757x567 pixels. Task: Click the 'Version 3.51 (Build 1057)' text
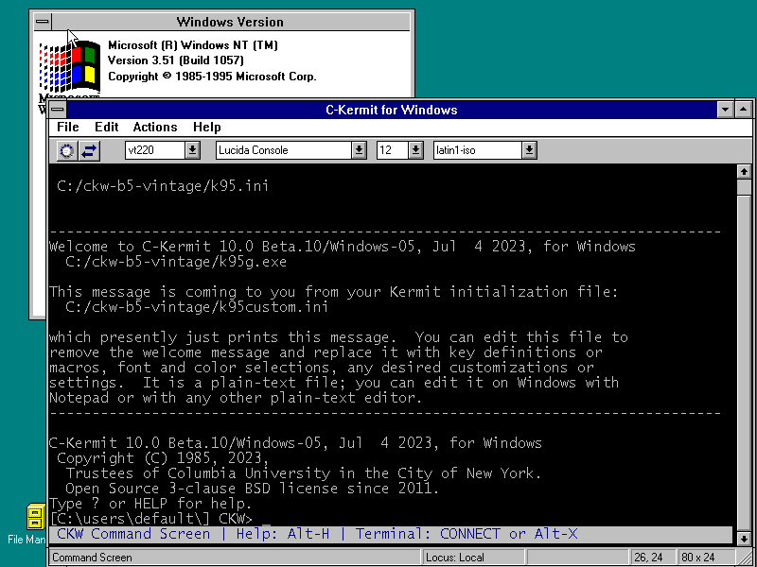pyautogui.click(x=176, y=60)
